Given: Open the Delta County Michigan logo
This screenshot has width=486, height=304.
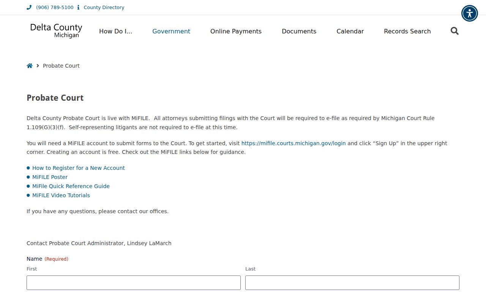Looking at the screenshot, I should click(x=56, y=31).
